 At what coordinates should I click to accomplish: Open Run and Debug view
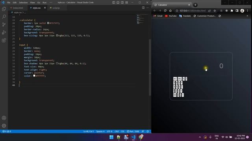4,32
